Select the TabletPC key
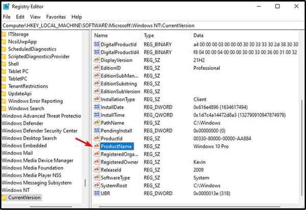Viewport: 306px width, 210px height. coord(17,79)
